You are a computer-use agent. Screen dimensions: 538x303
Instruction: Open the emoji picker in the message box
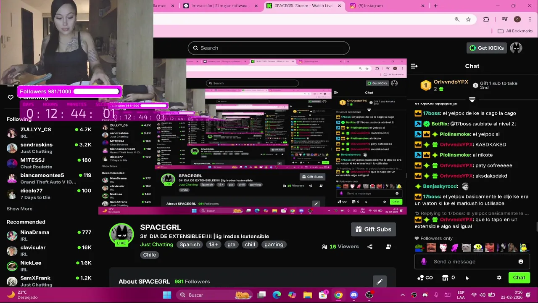(x=521, y=261)
